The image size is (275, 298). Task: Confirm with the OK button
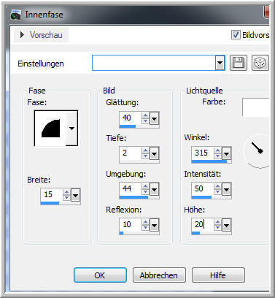coord(100,275)
